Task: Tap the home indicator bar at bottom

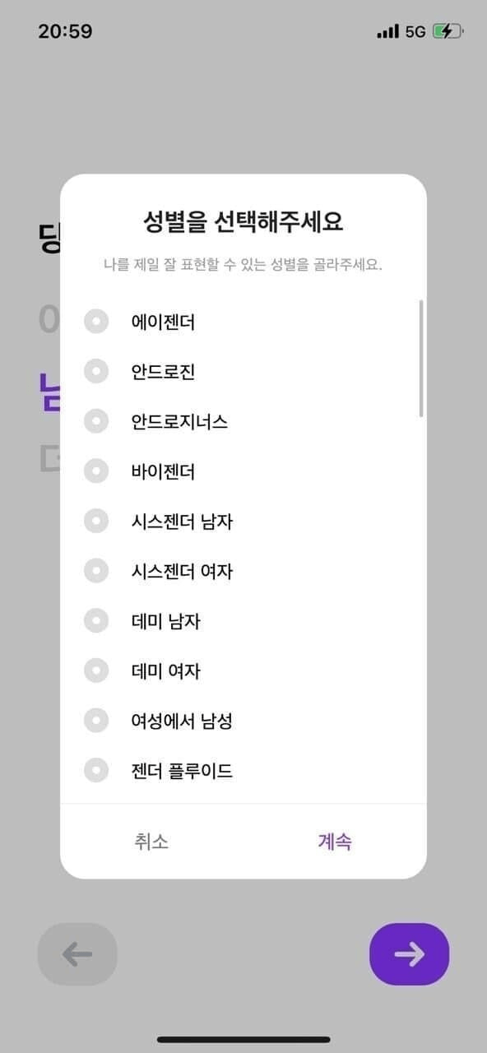Action: tap(243, 1040)
